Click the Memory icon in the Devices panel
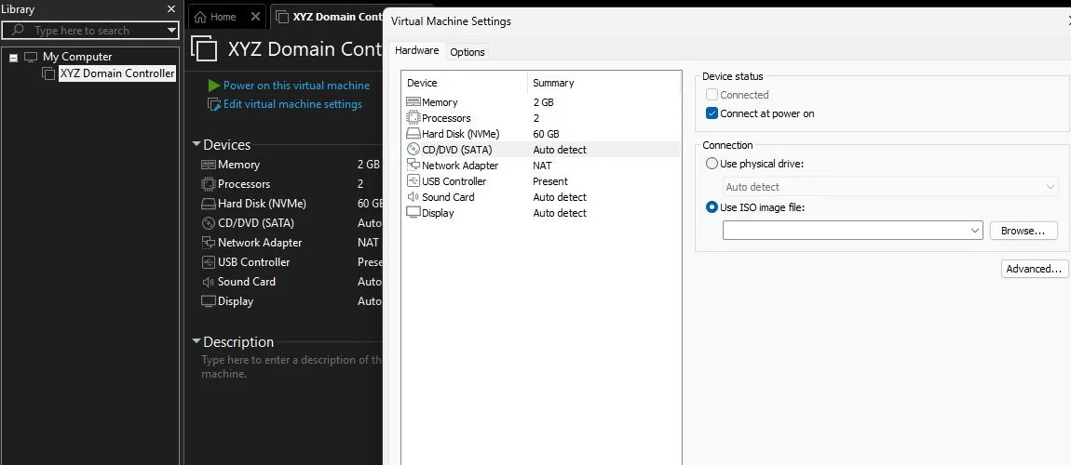The height and width of the screenshot is (465, 1071). 209,165
